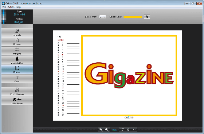204x134 pixels.
Task: Open Print Preview from sidebar
Action: pyautogui.click(x=17, y=91)
